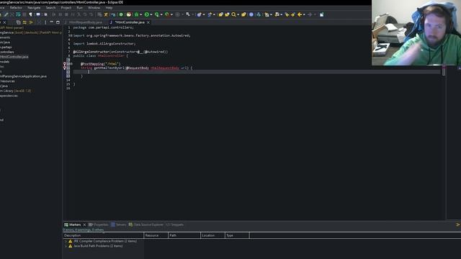The height and width of the screenshot is (259, 461).
Task: Click the Previous Annotation yellow arrow icon
Action: tap(293, 14)
